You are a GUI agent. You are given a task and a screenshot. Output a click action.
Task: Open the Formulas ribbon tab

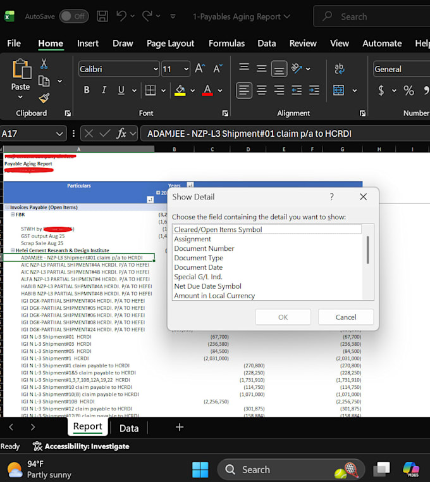(x=226, y=43)
